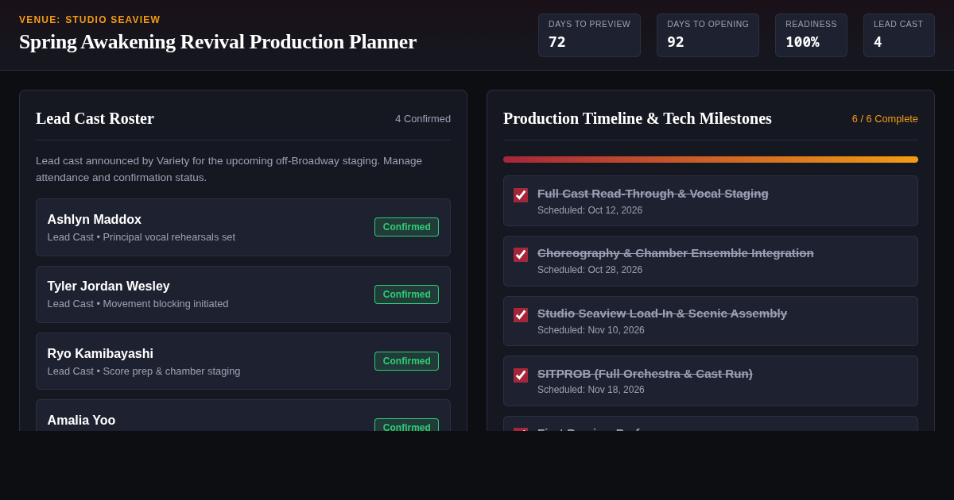
Task: Select the Lead Cast count stat card
Action: (x=898, y=35)
